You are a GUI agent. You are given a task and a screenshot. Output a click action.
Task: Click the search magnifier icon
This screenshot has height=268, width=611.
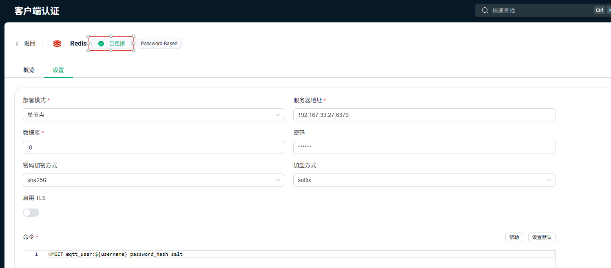485,10
